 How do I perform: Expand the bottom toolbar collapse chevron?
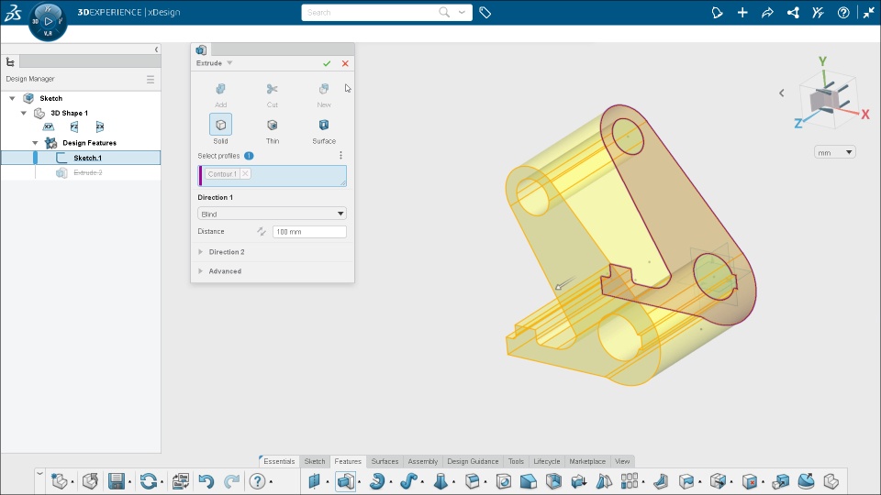(x=39, y=474)
